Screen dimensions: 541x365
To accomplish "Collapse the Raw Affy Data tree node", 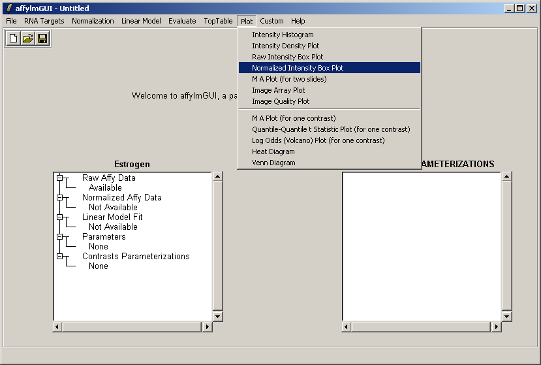I will click(59, 178).
